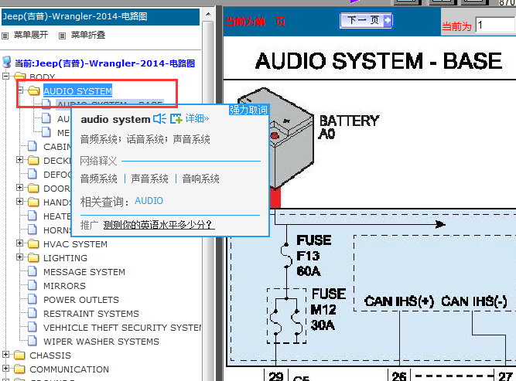516x381 pixels.
Task: Click the 菜单展开 expand-menu icon
Action: pos(6,35)
